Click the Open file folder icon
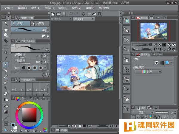The width and height of the screenshot is (179, 134). [58, 14]
